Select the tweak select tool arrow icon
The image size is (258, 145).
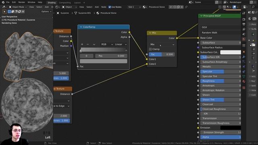pyautogui.click(x=4, y=12)
